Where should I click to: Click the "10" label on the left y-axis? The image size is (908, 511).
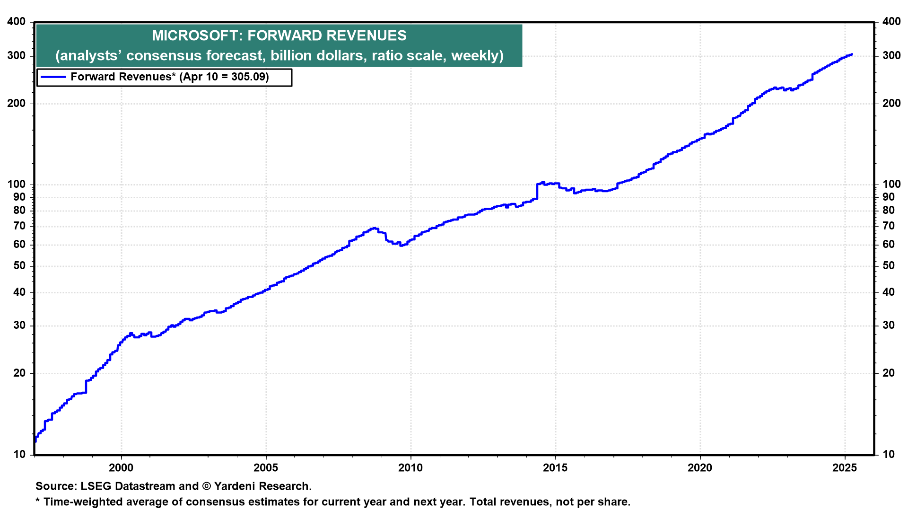pyautogui.click(x=20, y=454)
